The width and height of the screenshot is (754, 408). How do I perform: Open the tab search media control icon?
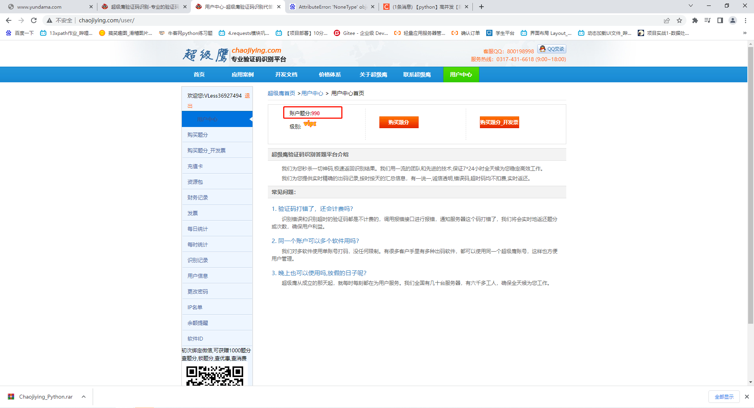pyautogui.click(x=708, y=20)
